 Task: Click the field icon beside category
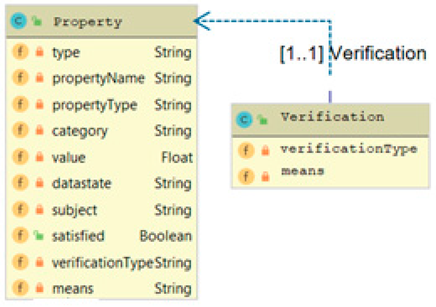tap(20, 130)
